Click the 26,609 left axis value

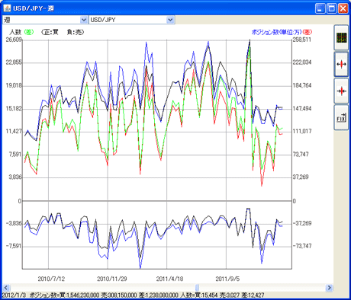click(x=14, y=40)
